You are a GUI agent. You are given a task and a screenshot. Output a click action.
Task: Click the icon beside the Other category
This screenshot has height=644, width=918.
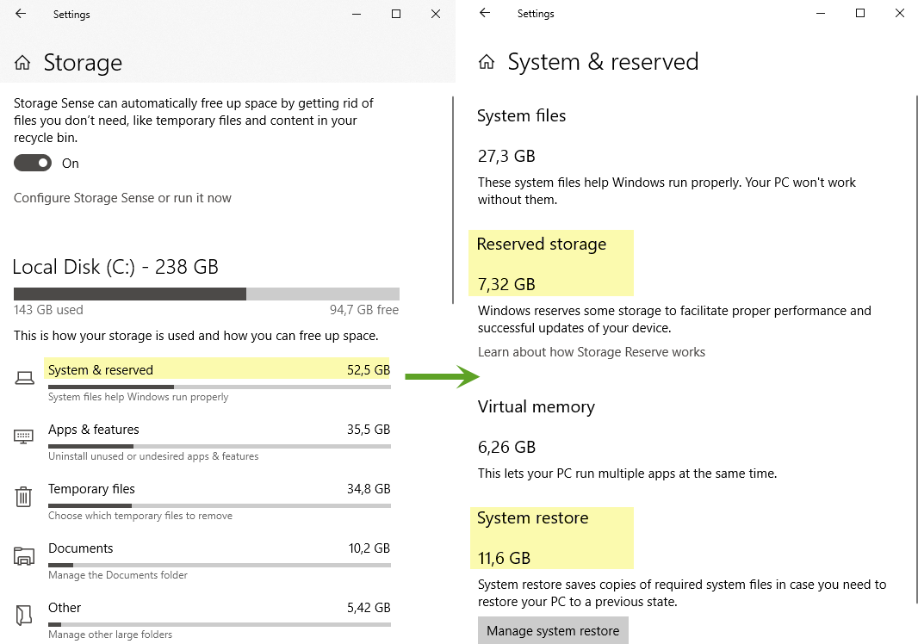click(24, 615)
